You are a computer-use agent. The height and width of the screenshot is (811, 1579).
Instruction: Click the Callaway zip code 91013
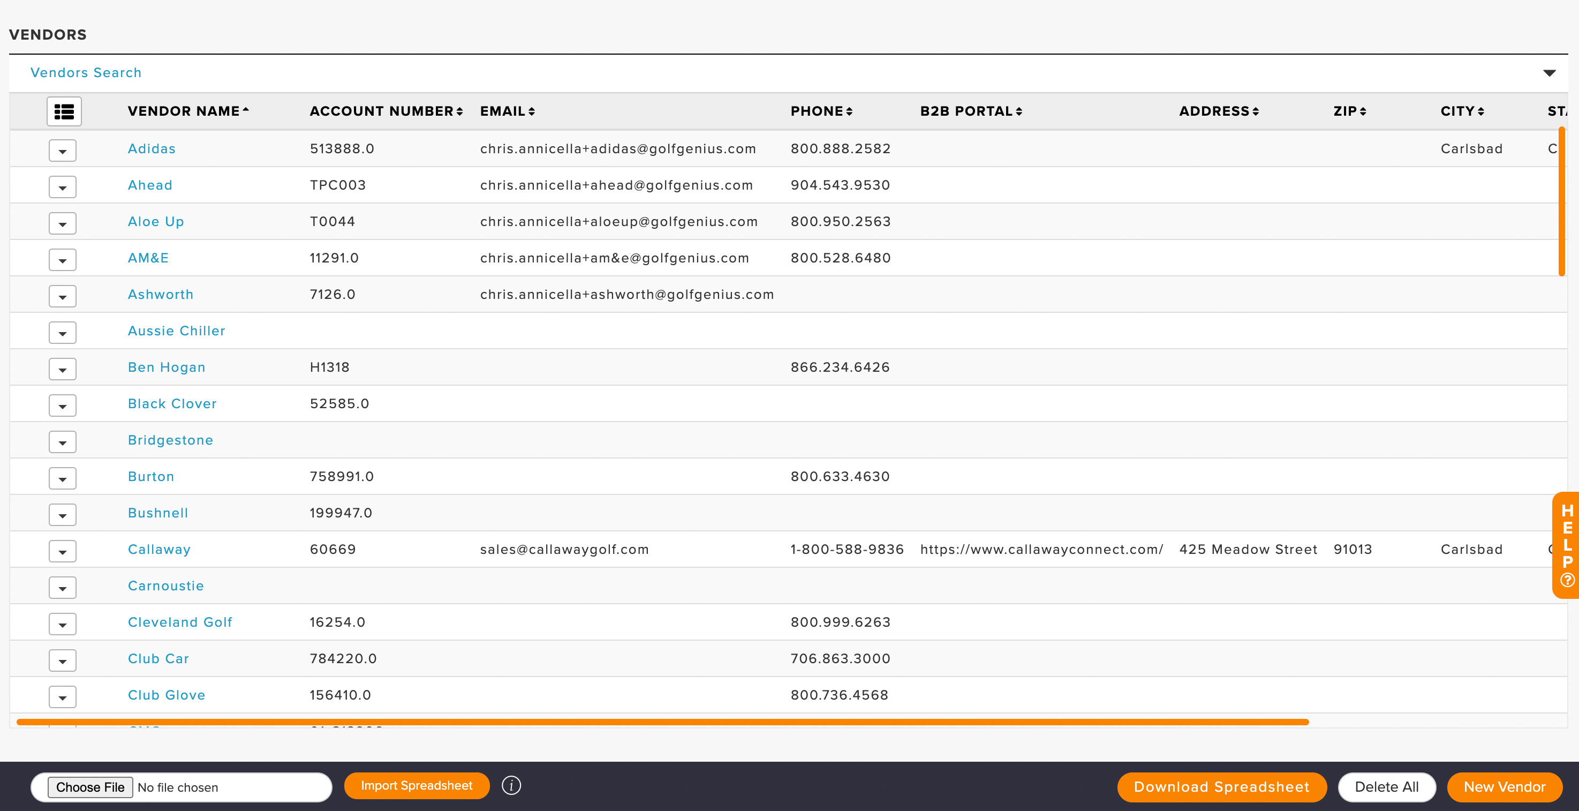tap(1352, 549)
